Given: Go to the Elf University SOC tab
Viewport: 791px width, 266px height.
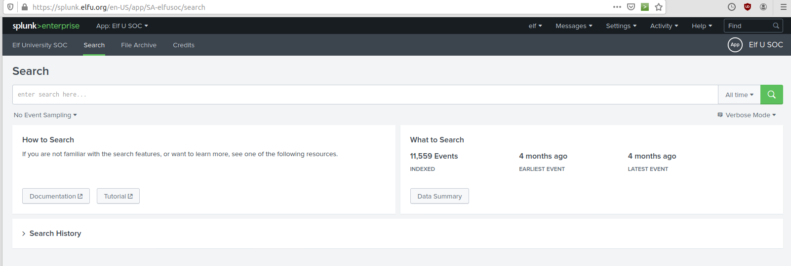Looking at the screenshot, I should click(x=40, y=45).
